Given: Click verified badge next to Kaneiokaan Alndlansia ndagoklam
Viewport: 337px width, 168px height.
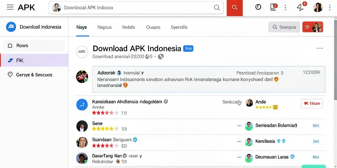Looking at the screenshot, I should point(166,102).
